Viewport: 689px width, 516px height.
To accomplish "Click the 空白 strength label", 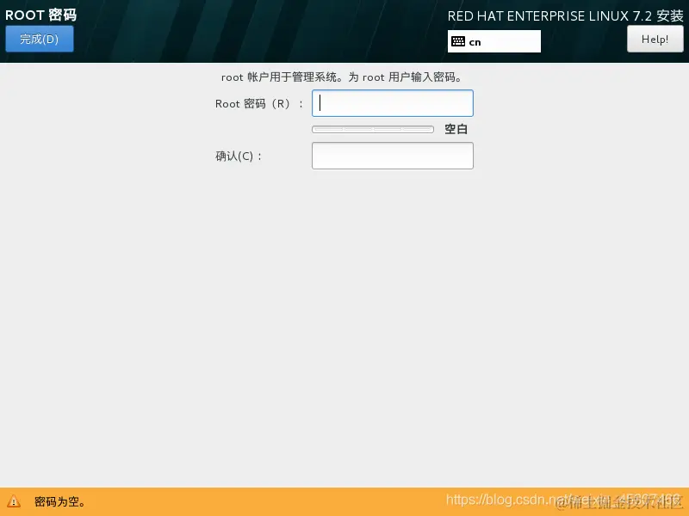I will pyautogui.click(x=456, y=129).
